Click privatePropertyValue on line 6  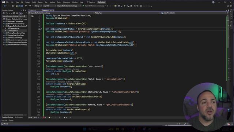63,29
